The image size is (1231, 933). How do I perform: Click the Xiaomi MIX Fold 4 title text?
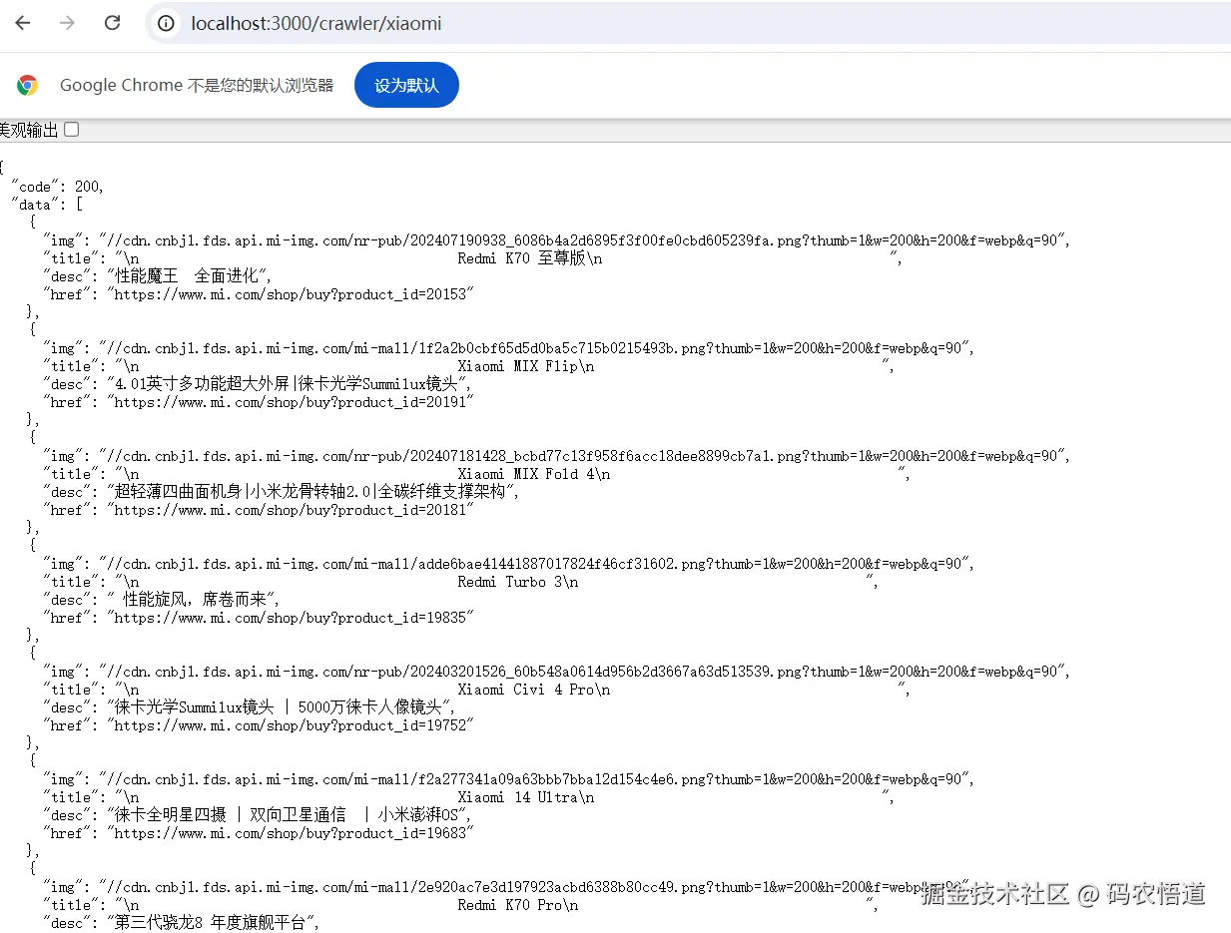[x=526, y=474]
